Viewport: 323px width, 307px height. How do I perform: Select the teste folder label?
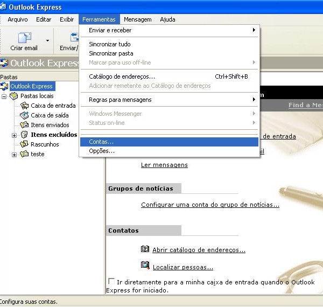click(38, 154)
